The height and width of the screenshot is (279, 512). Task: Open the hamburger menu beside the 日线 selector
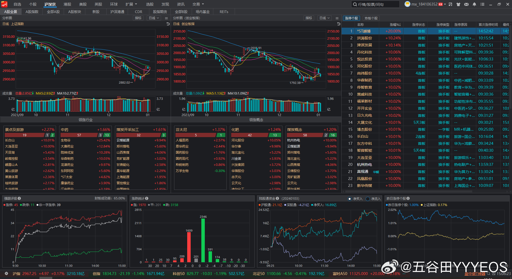click(166, 18)
